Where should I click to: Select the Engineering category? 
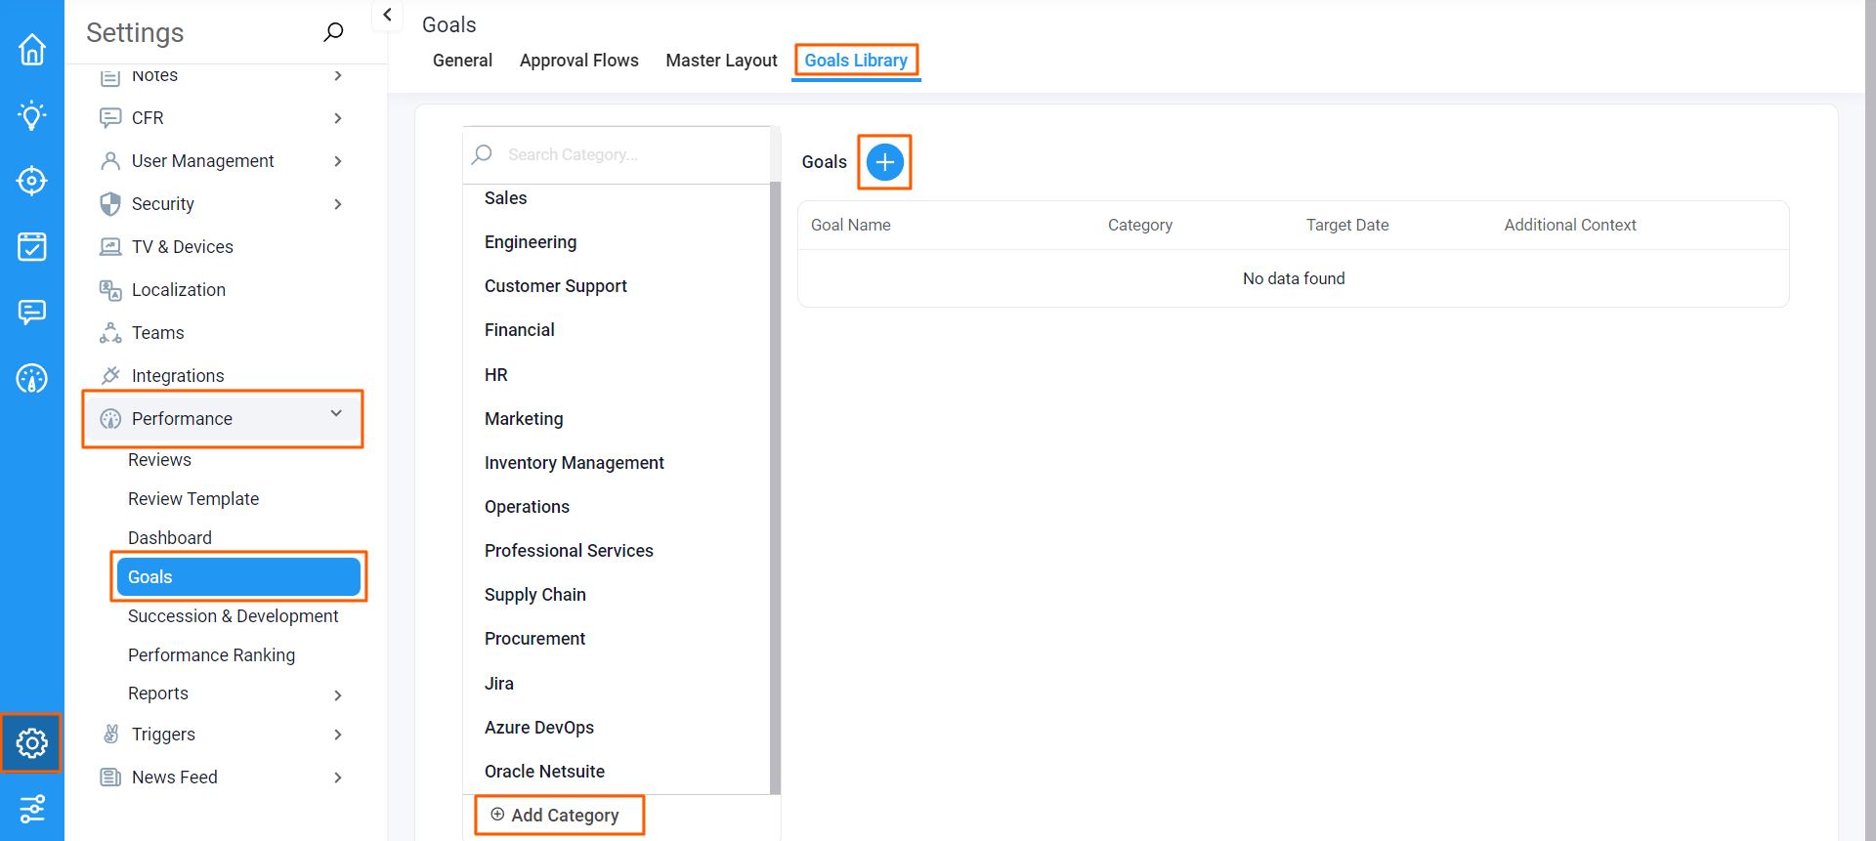point(531,242)
